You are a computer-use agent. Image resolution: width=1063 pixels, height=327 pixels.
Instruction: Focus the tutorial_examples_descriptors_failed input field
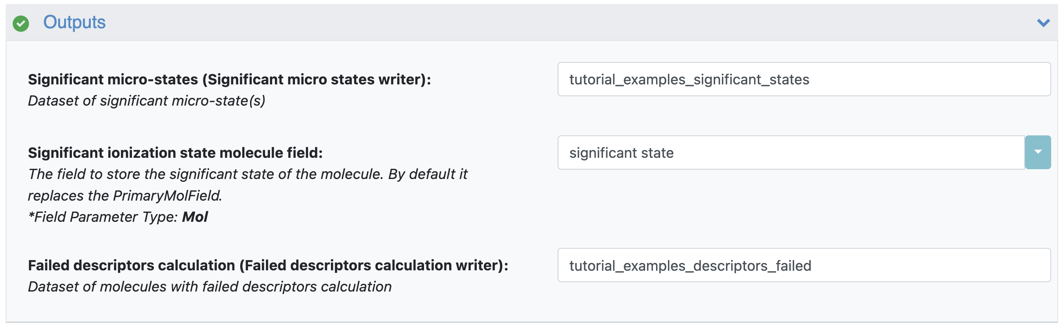pyautogui.click(x=804, y=265)
